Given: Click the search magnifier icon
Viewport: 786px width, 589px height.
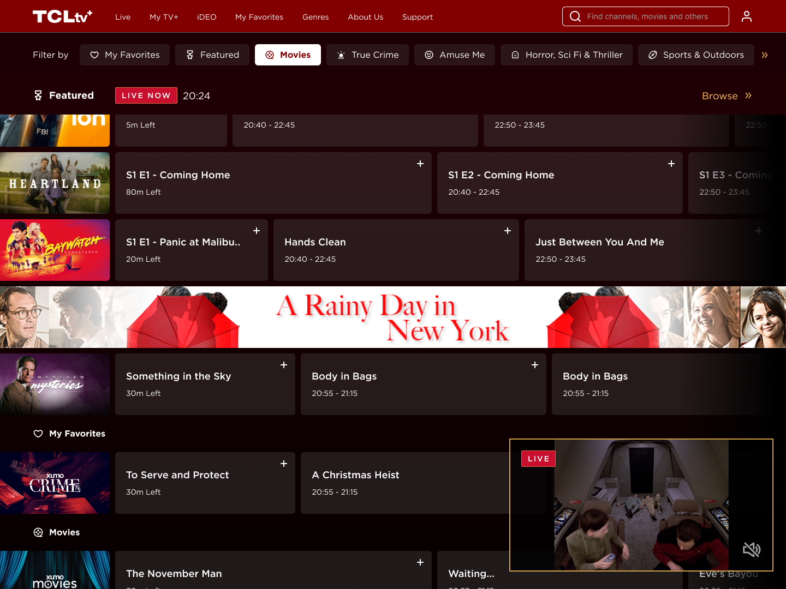Looking at the screenshot, I should point(575,16).
